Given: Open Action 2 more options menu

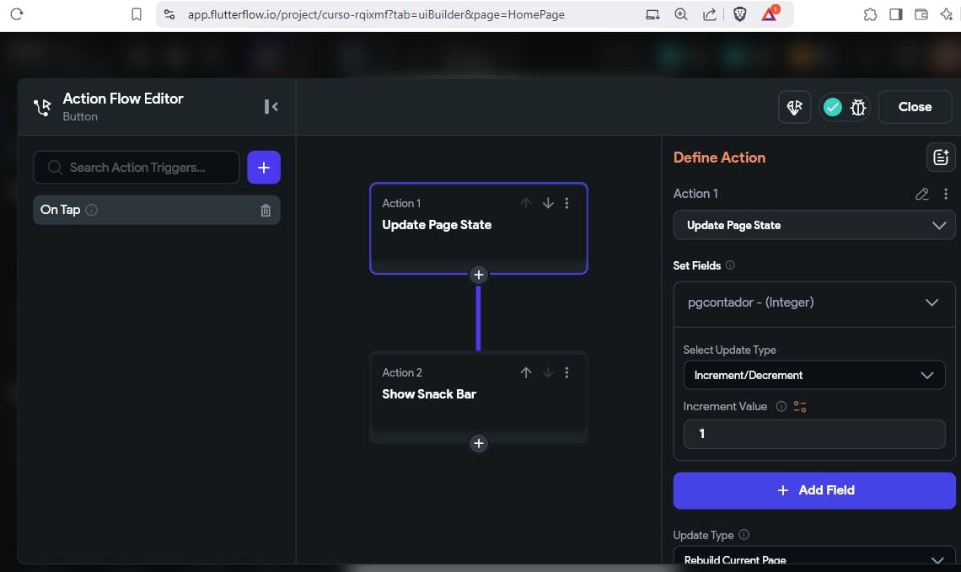Looking at the screenshot, I should [x=567, y=372].
